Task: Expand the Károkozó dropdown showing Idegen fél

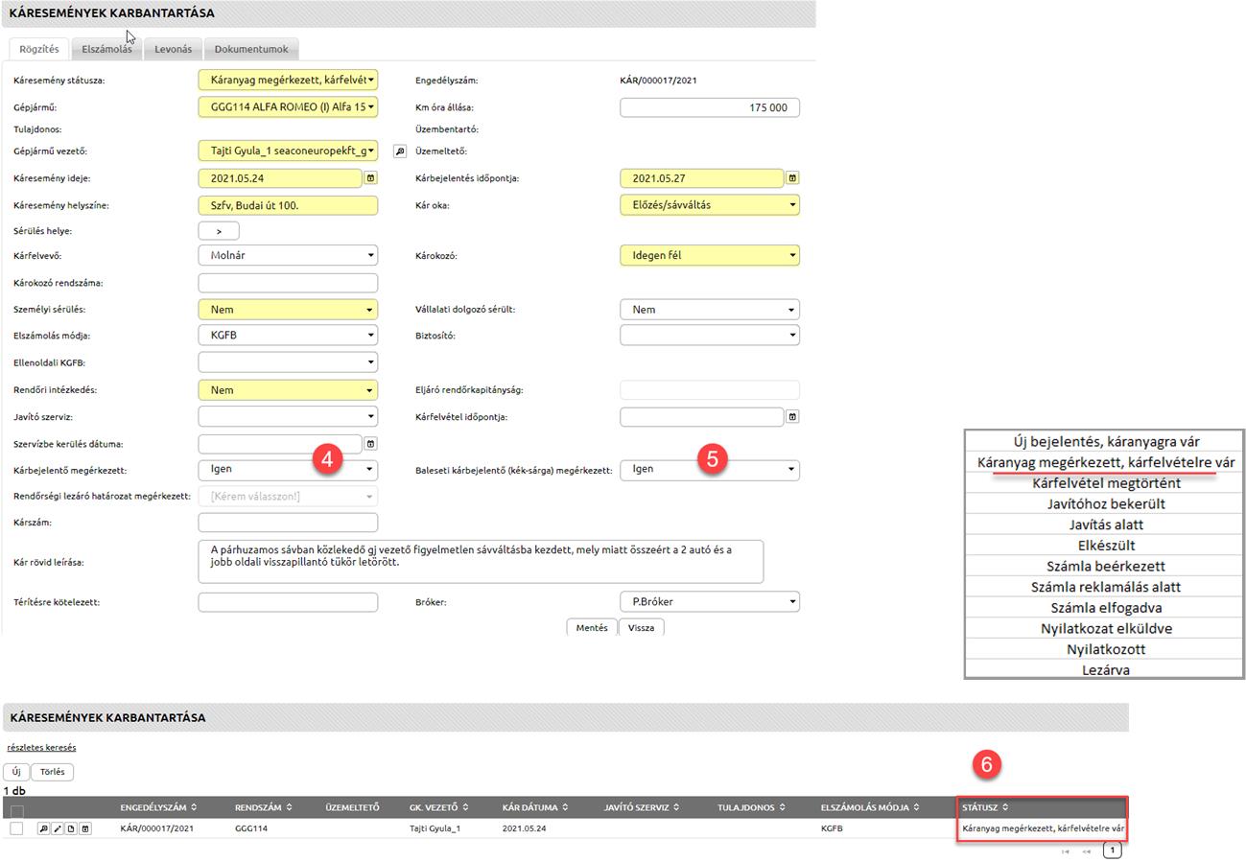Action: (x=710, y=255)
